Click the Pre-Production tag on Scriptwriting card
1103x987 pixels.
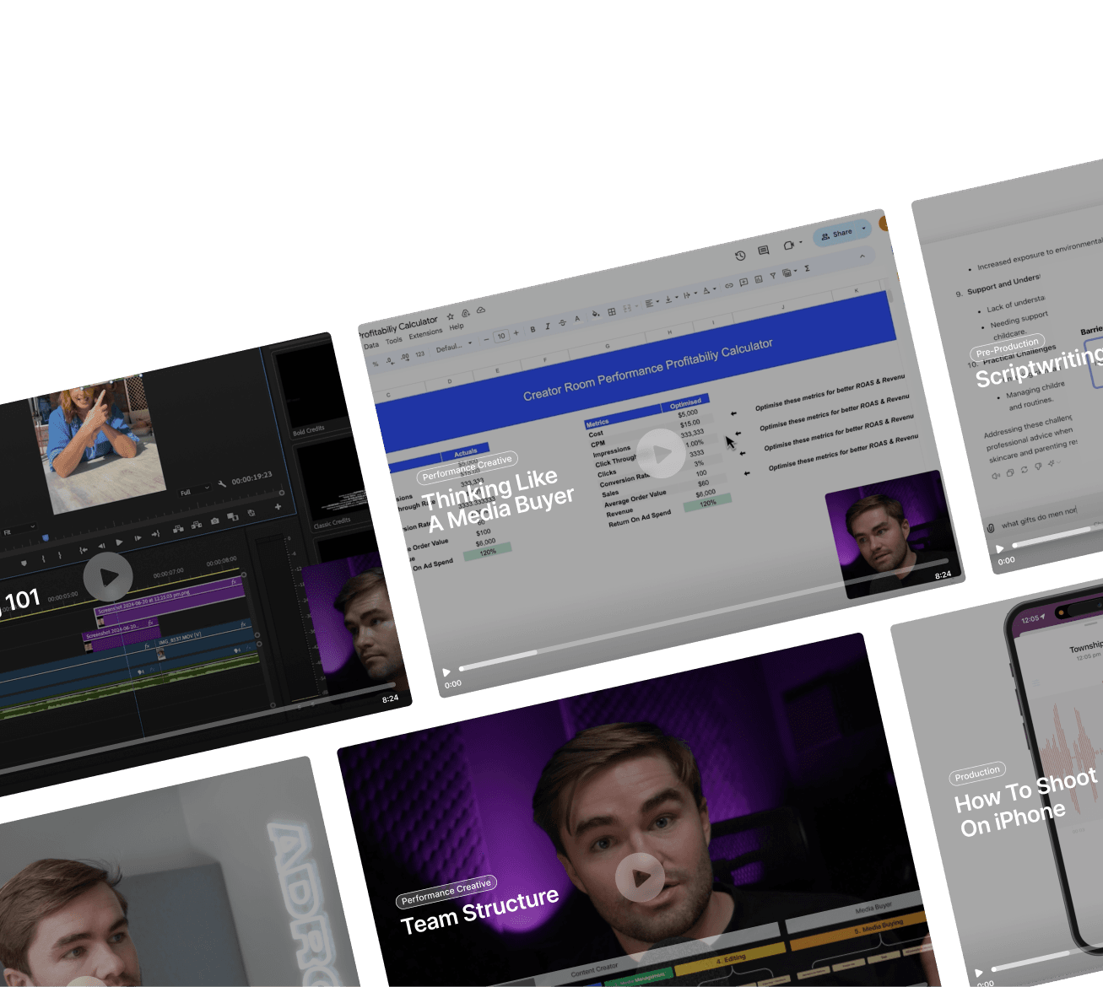pos(1007,348)
